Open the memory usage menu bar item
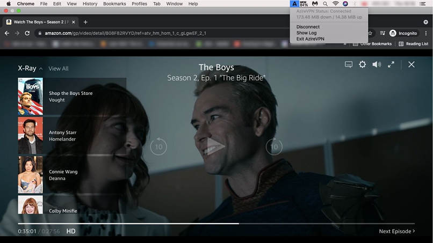Image resolution: width=433 pixels, height=243 pixels. (304, 4)
